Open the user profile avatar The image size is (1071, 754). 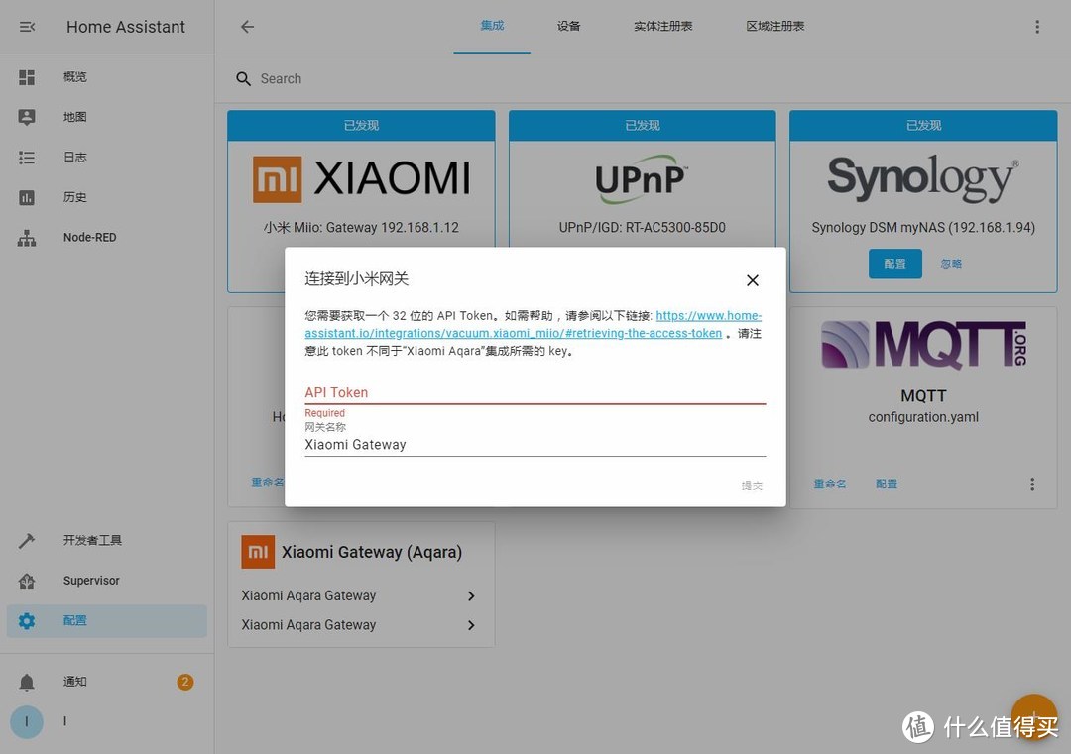[x=27, y=722]
